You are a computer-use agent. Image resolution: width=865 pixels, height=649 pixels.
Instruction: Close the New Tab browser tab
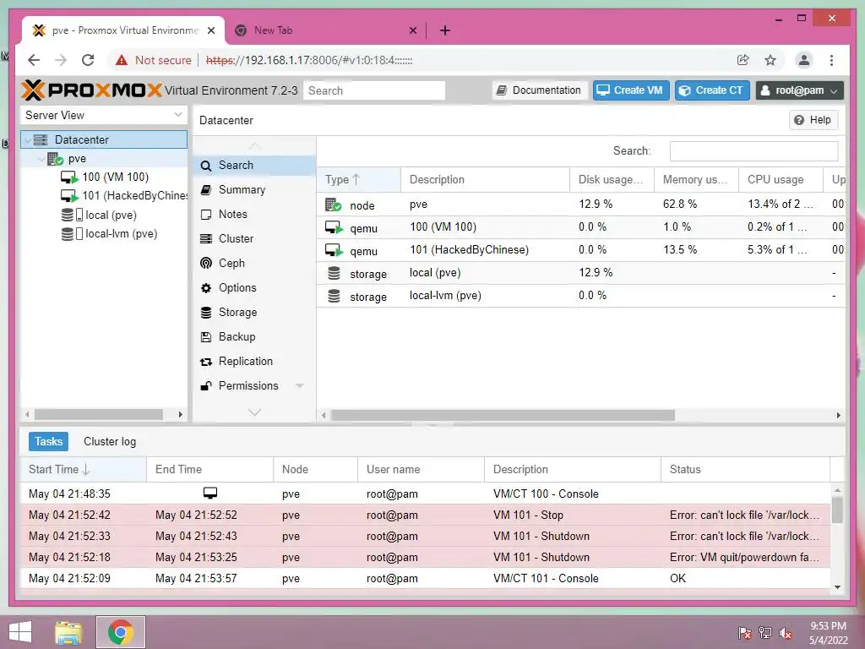412,30
